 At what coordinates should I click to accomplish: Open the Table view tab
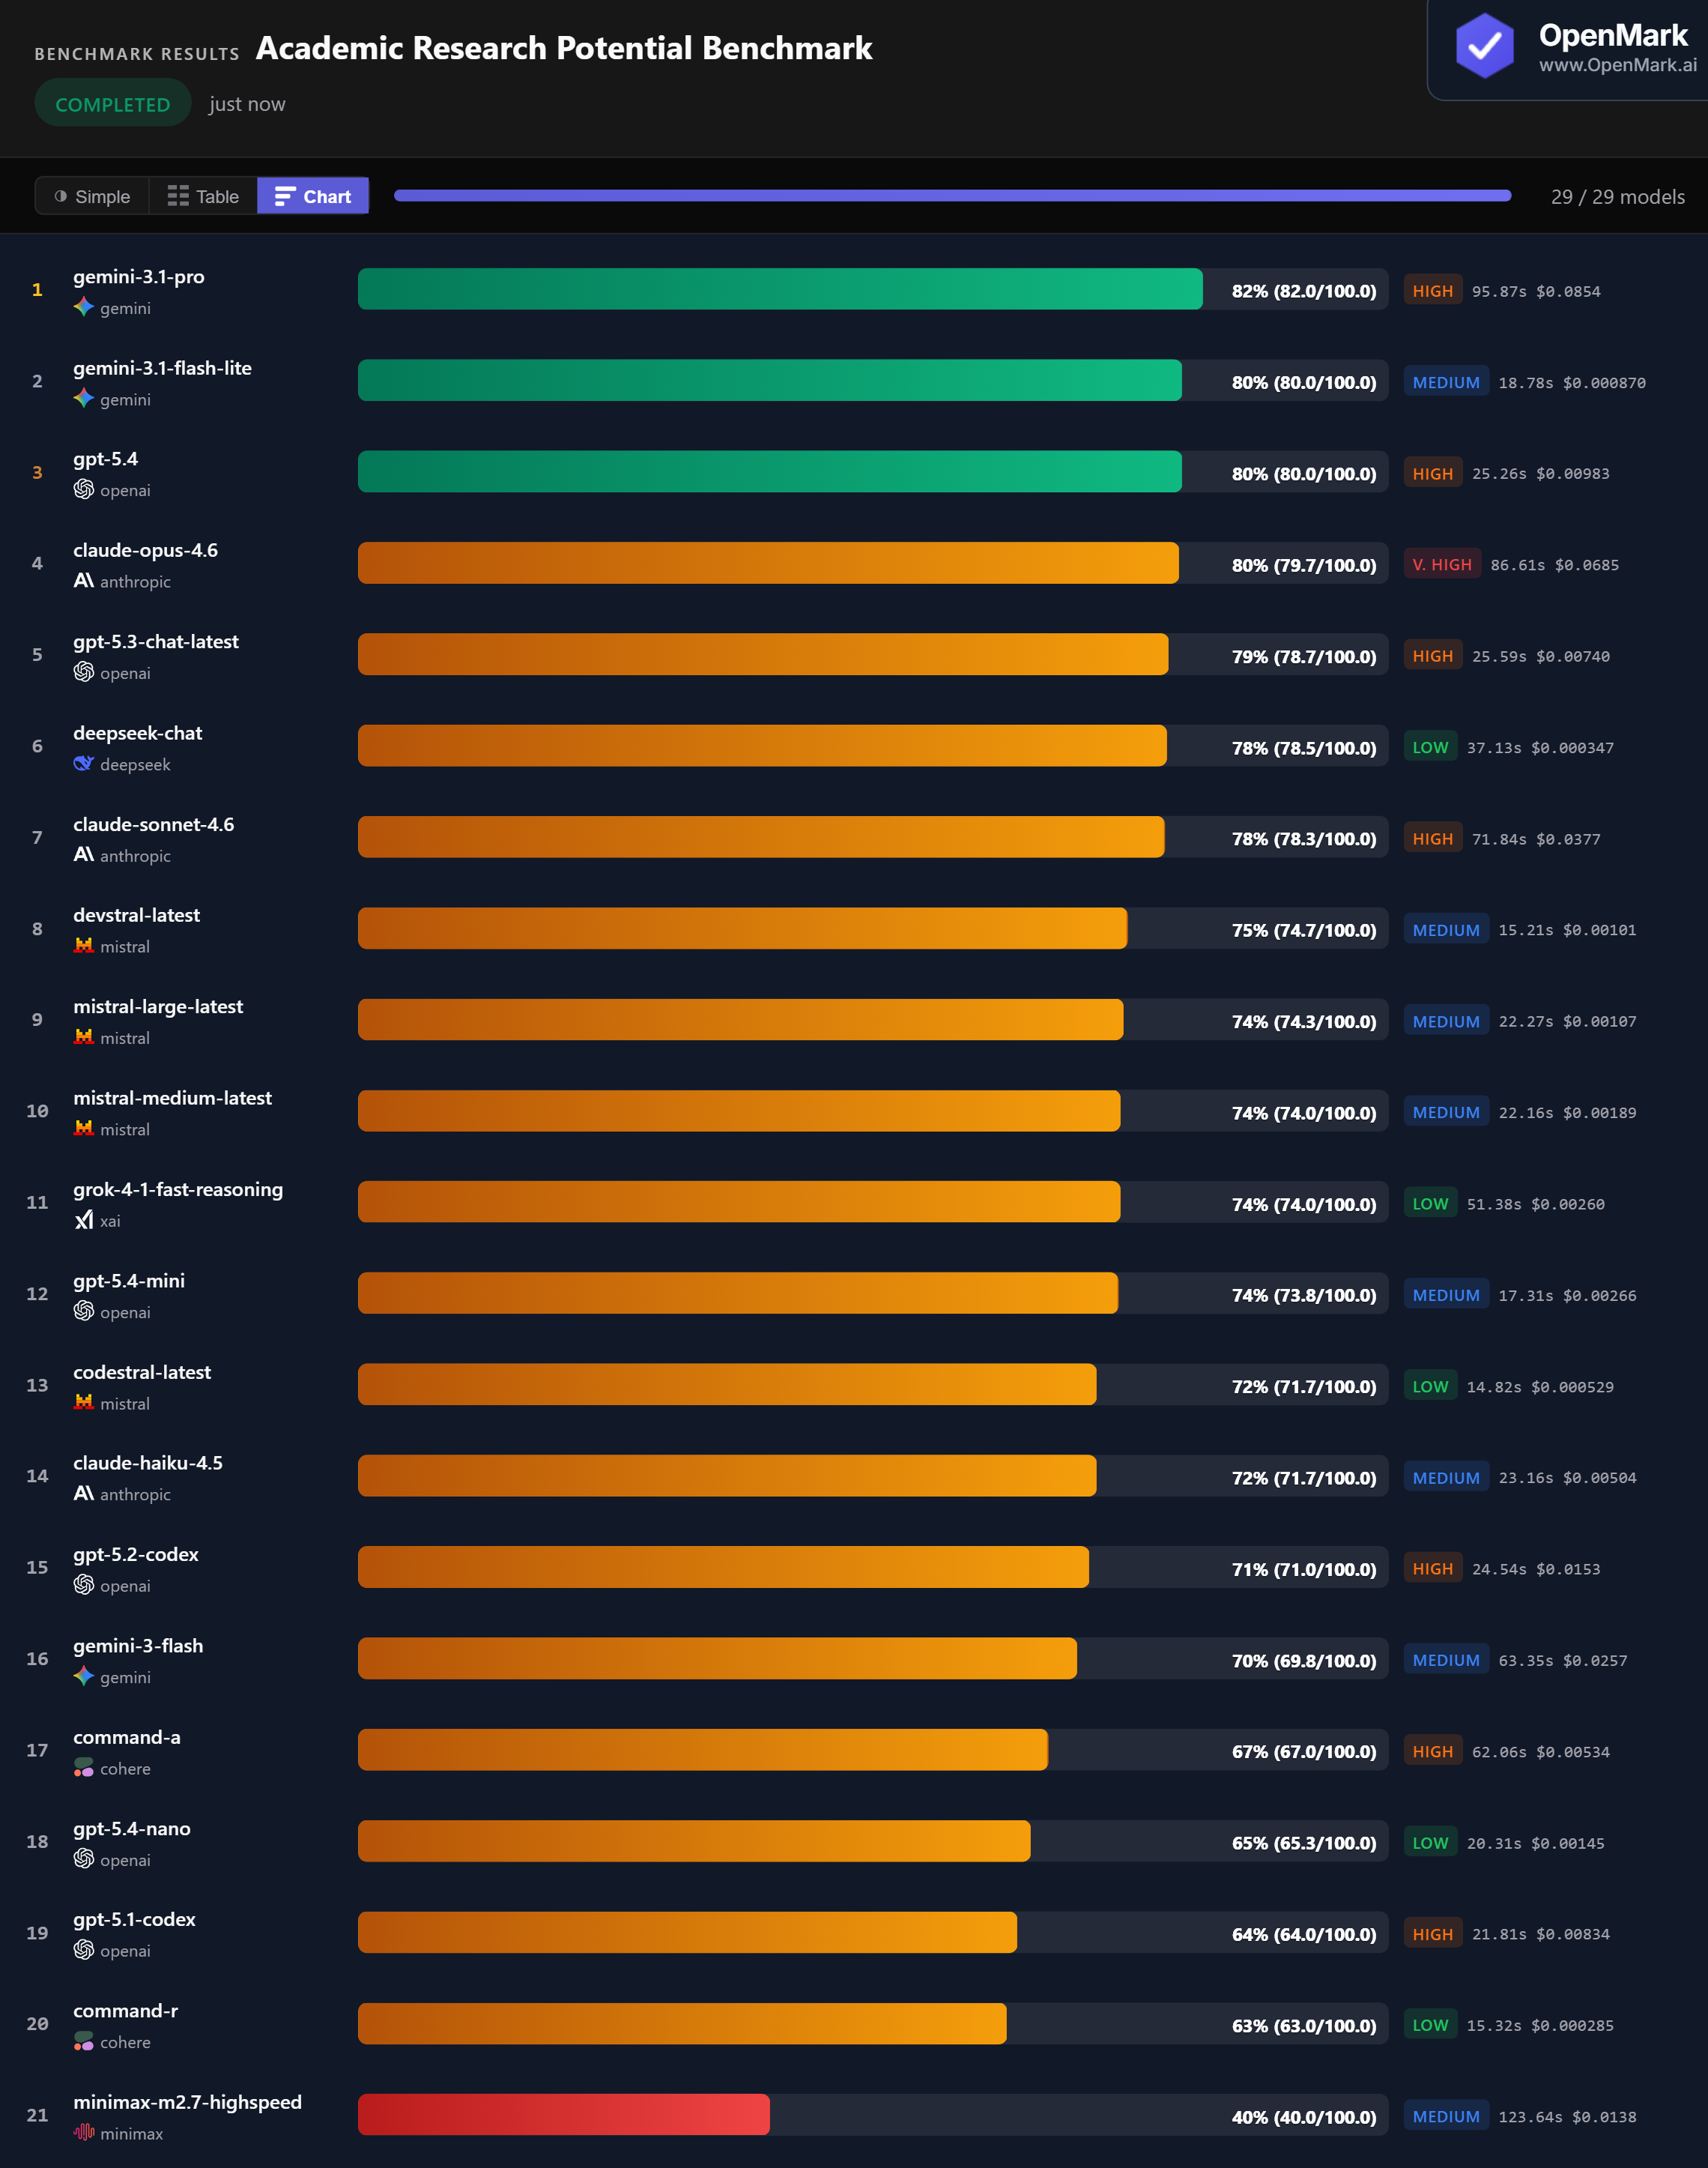(203, 196)
